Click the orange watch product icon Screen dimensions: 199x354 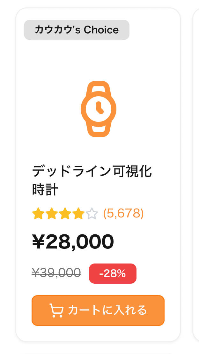pyautogui.click(x=98, y=109)
